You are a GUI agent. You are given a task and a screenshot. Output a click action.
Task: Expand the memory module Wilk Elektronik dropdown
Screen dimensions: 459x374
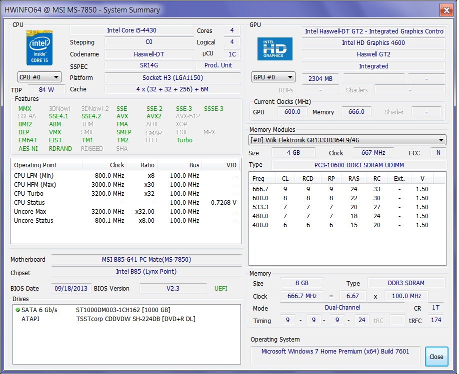tap(347, 140)
